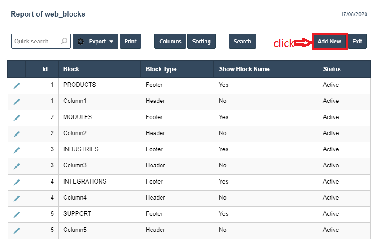This screenshot has height=239, width=379.
Task: Edit the Column1 row via pencil icon
Action: [17, 102]
